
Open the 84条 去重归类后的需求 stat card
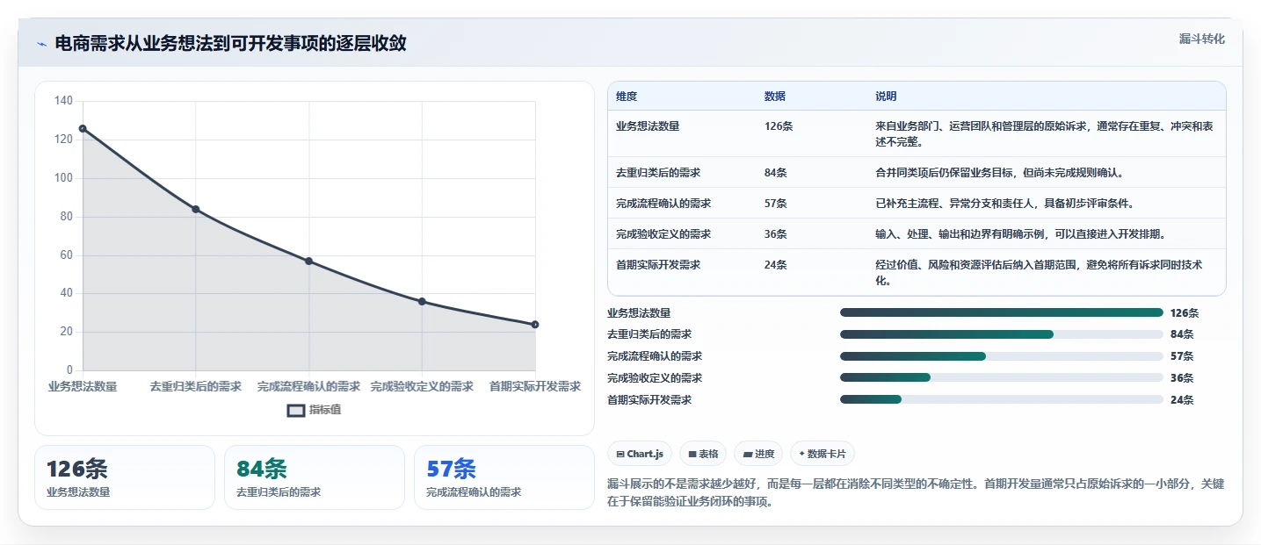point(315,477)
